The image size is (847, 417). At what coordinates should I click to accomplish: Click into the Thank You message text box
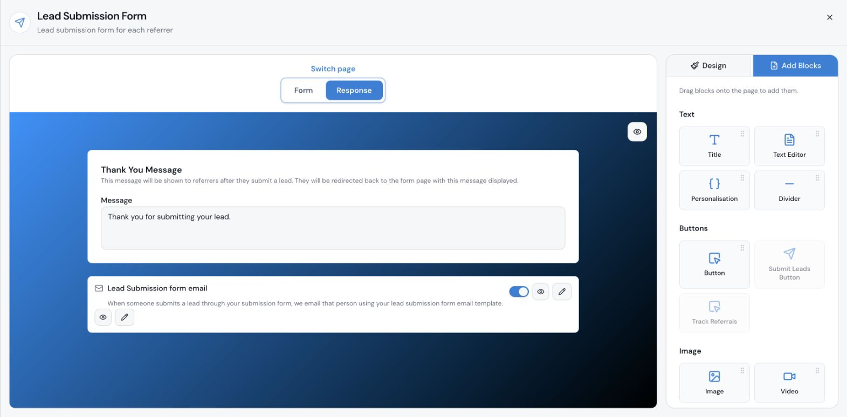[x=333, y=228]
